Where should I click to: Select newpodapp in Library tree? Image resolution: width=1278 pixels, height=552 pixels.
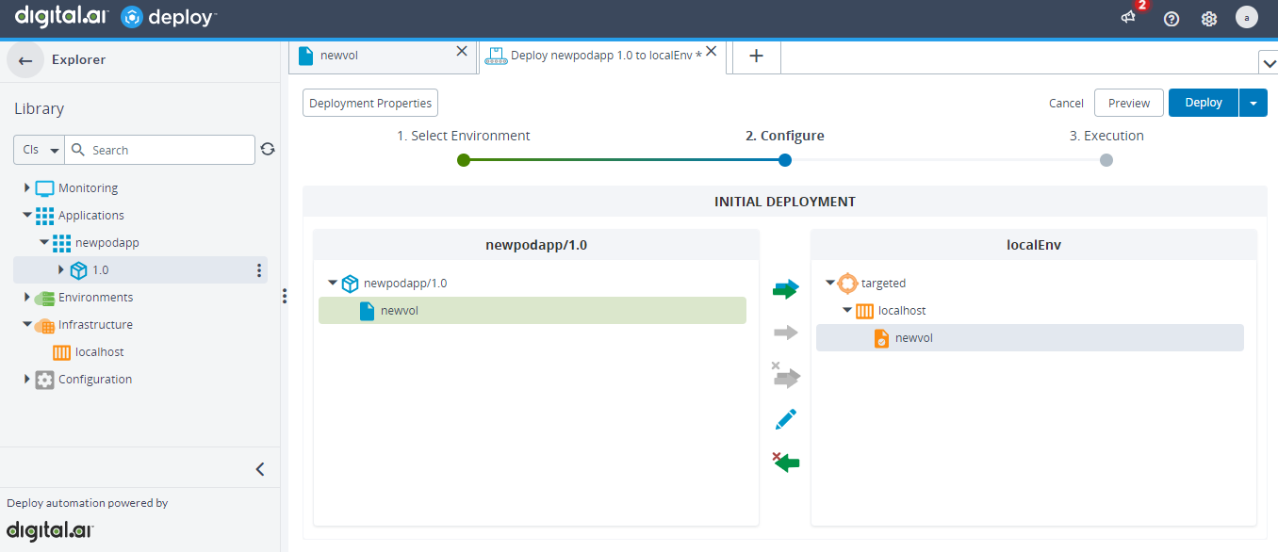click(107, 243)
